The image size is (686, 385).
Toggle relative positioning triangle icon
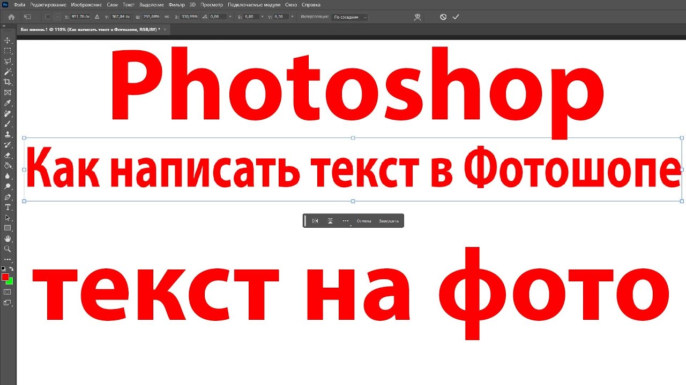[97, 17]
